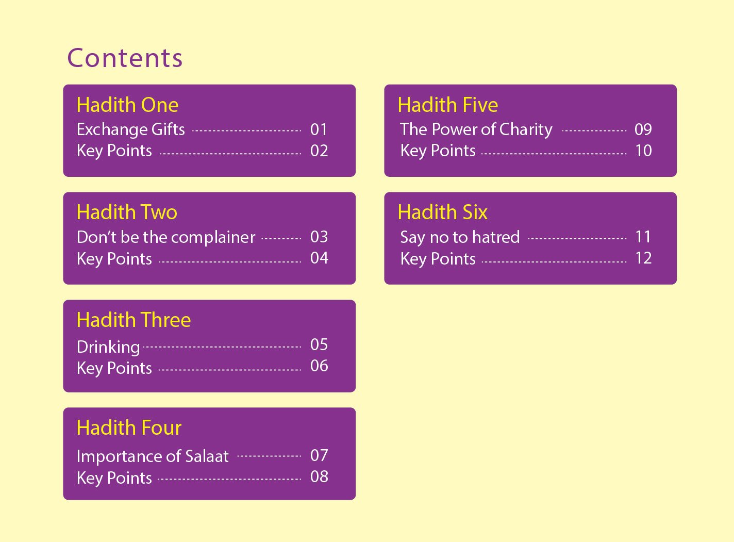Go to The Power of Charity
The width and height of the screenshot is (734, 542).
click(x=476, y=129)
